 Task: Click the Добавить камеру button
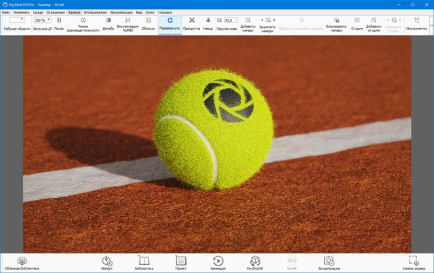point(248,24)
